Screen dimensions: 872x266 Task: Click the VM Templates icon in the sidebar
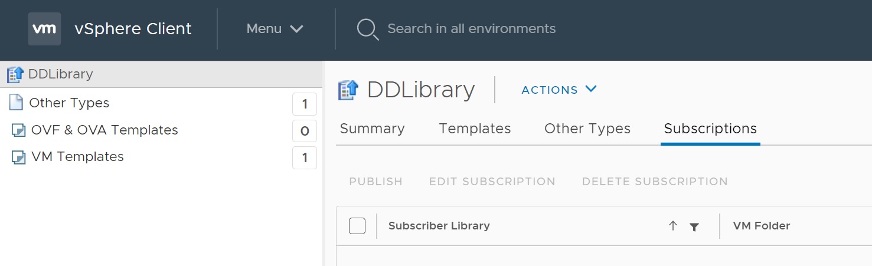coord(18,157)
